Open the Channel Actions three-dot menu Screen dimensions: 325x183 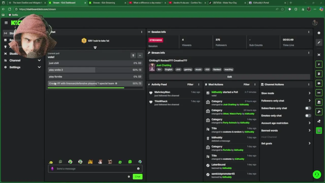(309, 84)
